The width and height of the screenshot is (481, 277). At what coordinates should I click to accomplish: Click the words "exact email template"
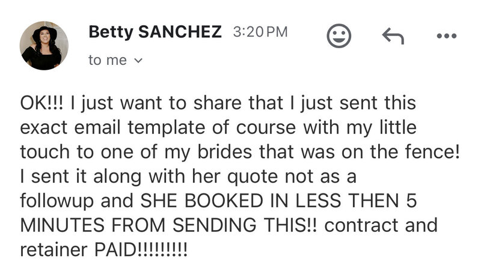point(112,127)
